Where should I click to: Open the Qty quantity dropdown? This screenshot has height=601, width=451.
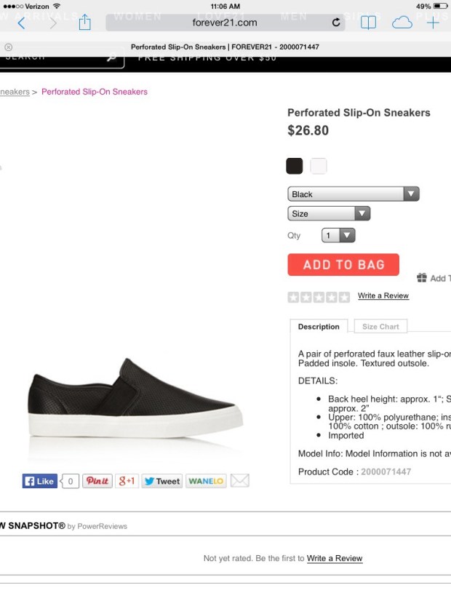coord(338,236)
